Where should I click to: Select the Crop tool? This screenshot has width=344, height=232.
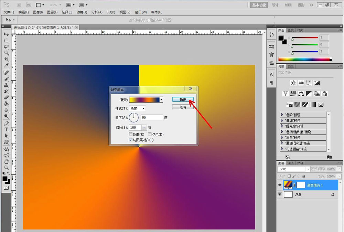click(x=6, y=59)
